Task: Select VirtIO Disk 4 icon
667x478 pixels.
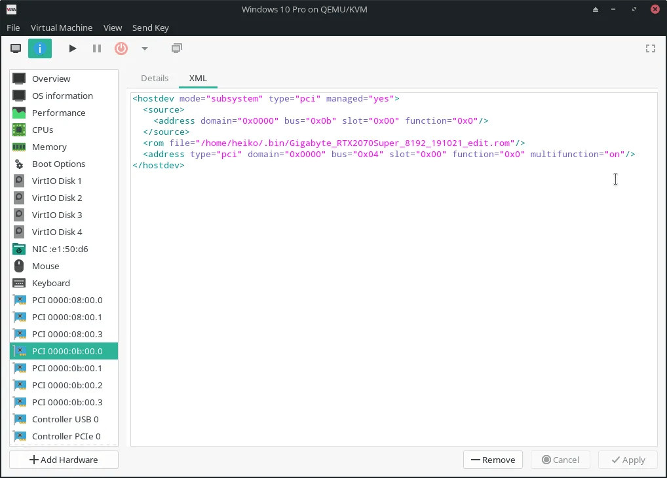Action: 19,232
